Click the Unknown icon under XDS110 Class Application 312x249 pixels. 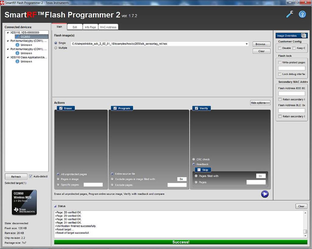pos(17,61)
